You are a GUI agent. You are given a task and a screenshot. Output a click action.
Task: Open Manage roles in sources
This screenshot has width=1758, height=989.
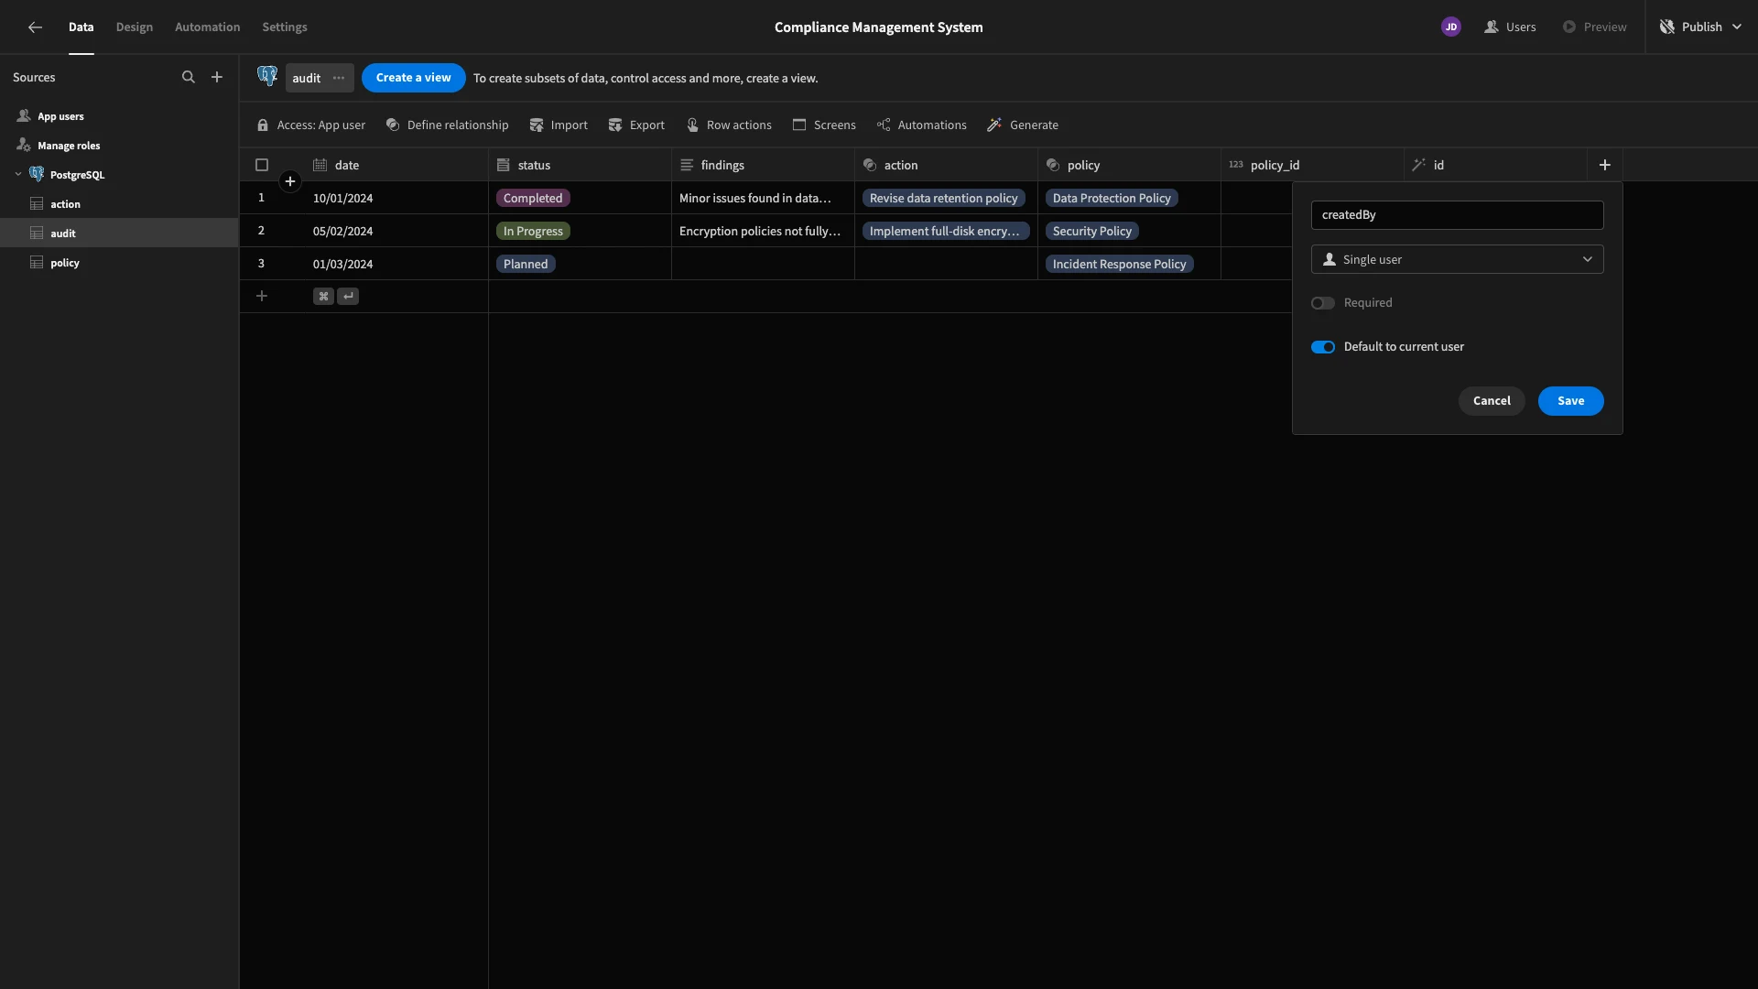tap(119, 146)
